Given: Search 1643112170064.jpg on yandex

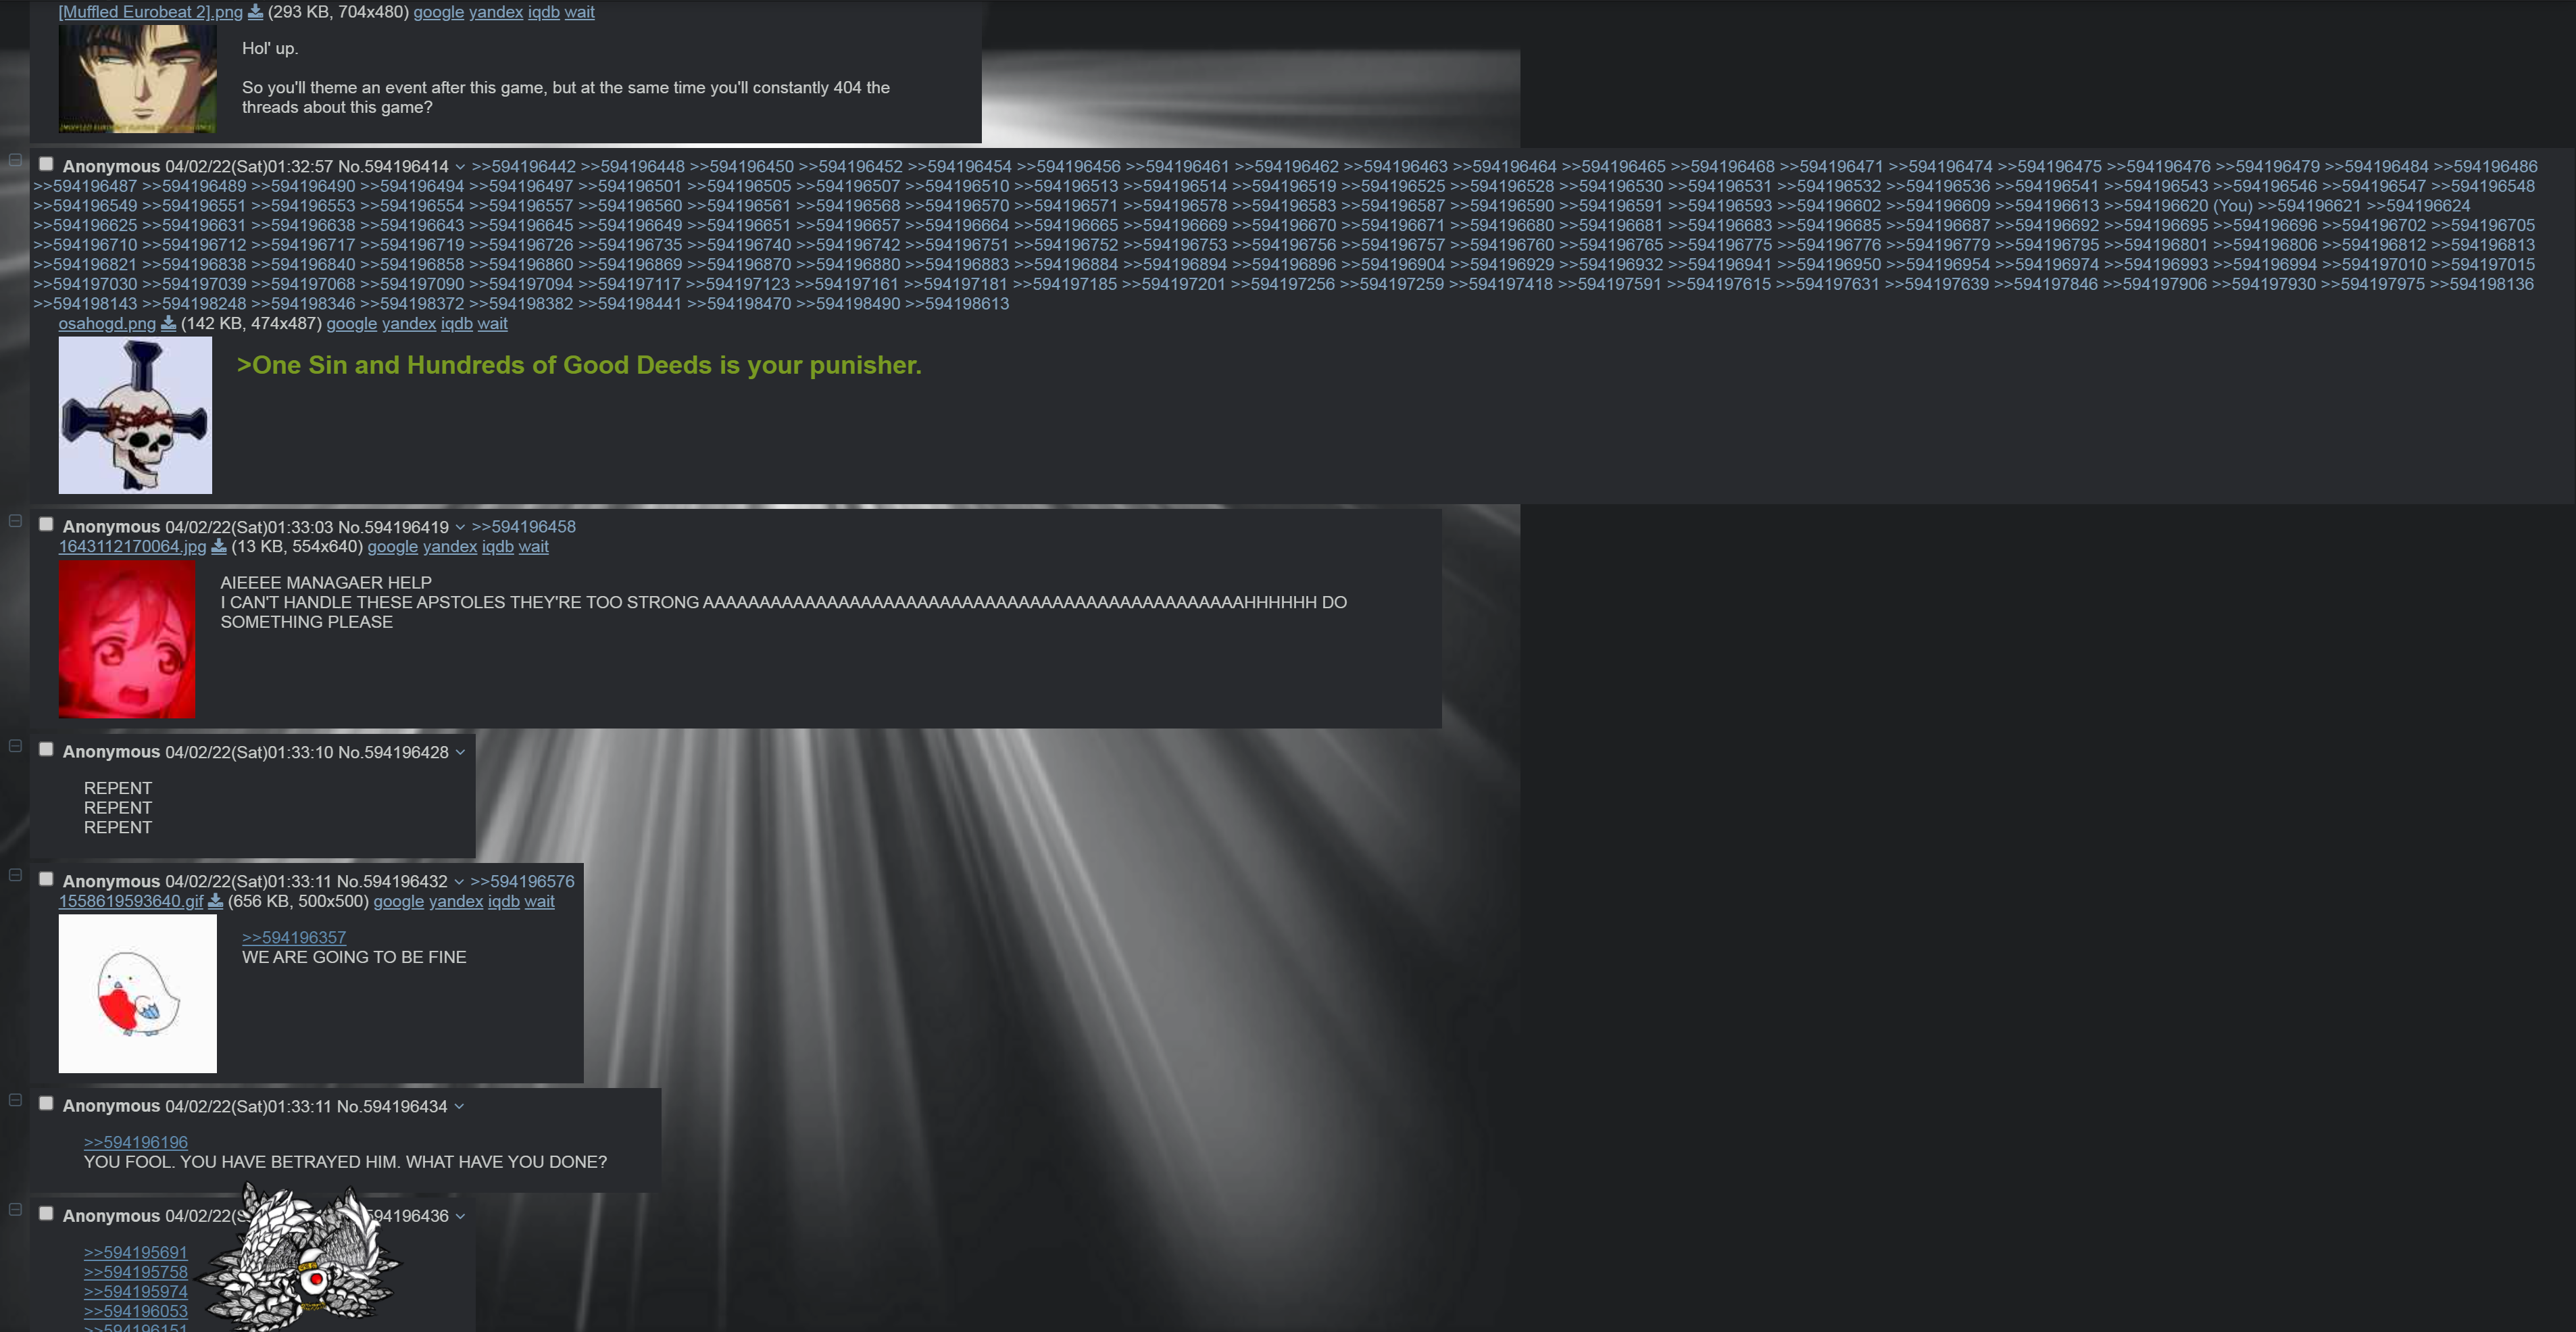Looking at the screenshot, I should point(450,546).
